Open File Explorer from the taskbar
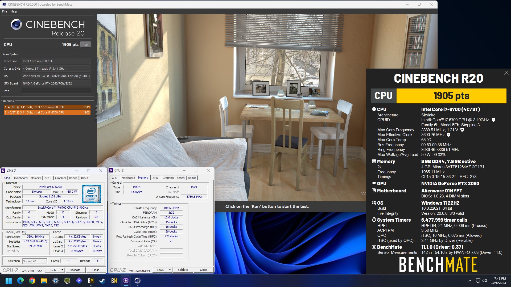This screenshot has height=287, width=511. 44,281
